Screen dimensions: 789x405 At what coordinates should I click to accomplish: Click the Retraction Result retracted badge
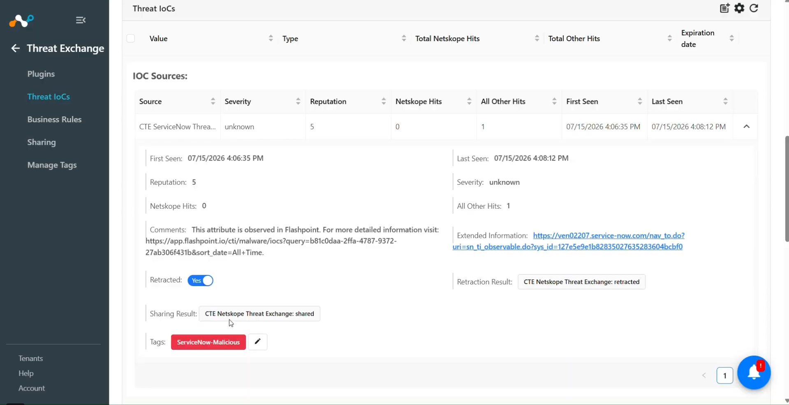(581, 282)
